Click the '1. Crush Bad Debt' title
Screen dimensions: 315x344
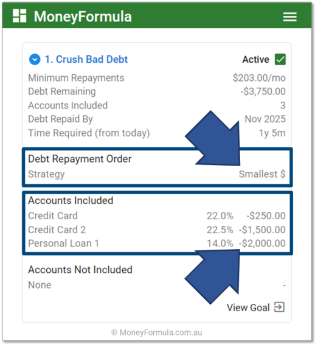tap(86, 60)
